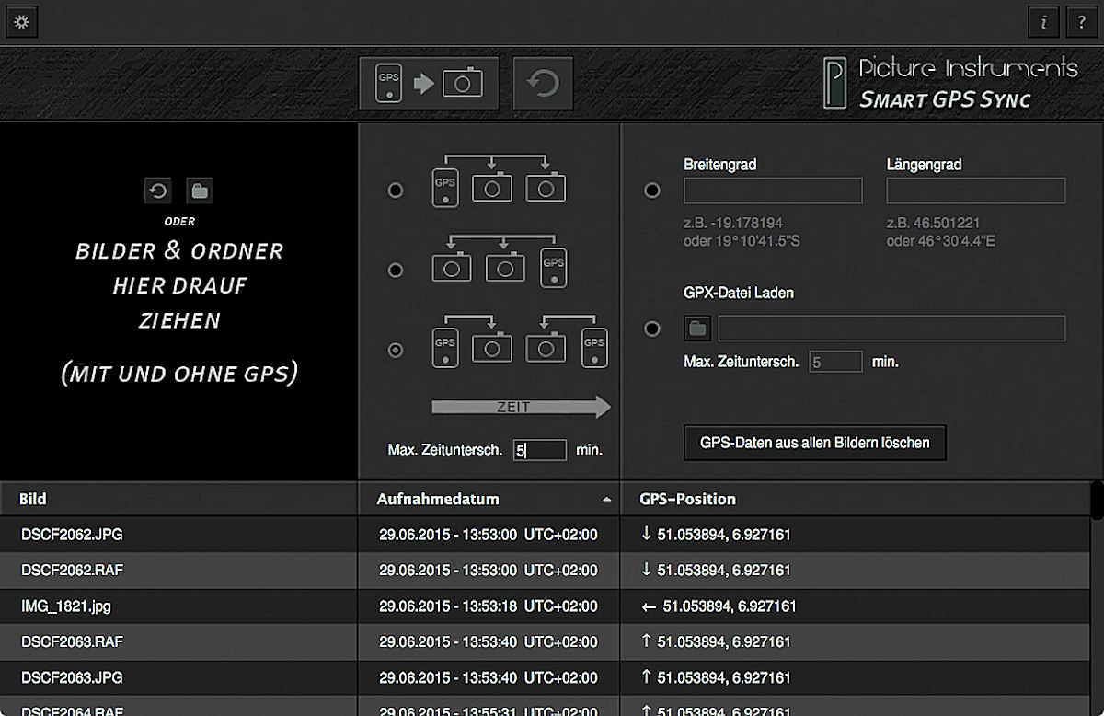This screenshot has height=716, width=1104.
Task: Select GPS-first-then-cameras sync mode radio
Action: 396,191
